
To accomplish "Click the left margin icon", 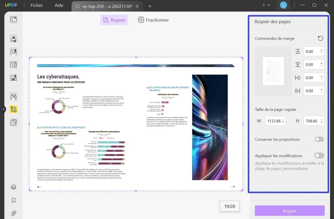I will (x=297, y=78).
